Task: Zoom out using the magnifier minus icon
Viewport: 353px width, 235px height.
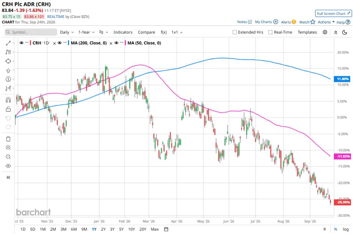Action: click(8, 157)
